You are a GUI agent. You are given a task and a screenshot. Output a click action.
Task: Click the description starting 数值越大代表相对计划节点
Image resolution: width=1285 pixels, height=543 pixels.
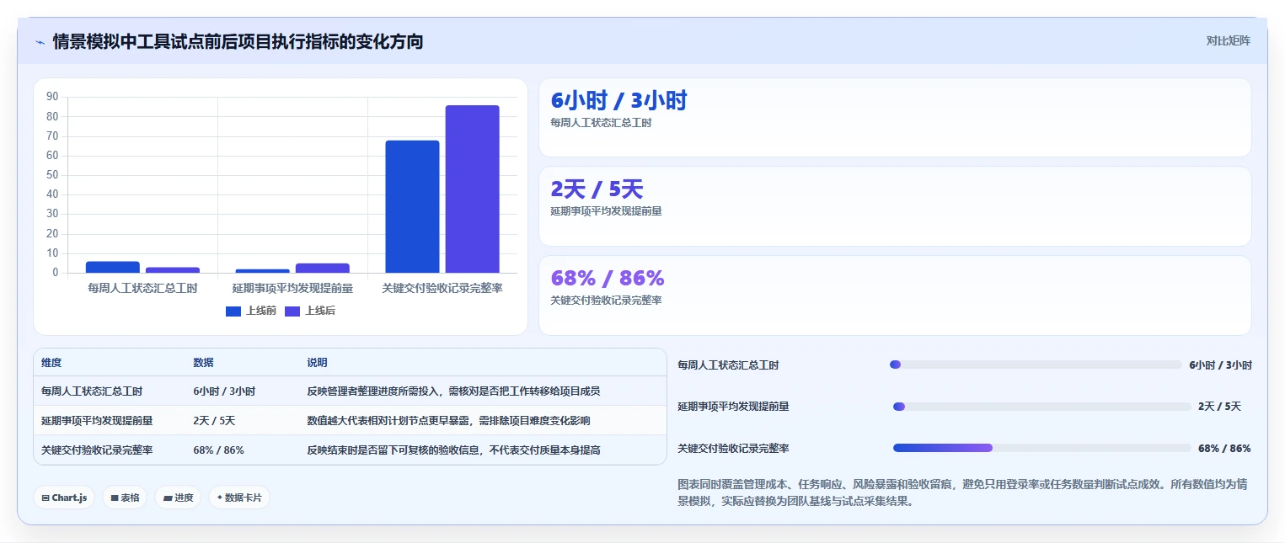pyautogui.click(x=448, y=420)
